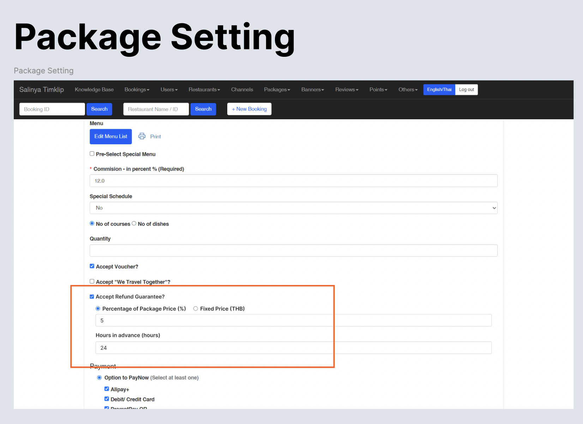Choose Fixed Price (THB) option
This screenshot has height=424, width=583.
click(x=196, y=309)
